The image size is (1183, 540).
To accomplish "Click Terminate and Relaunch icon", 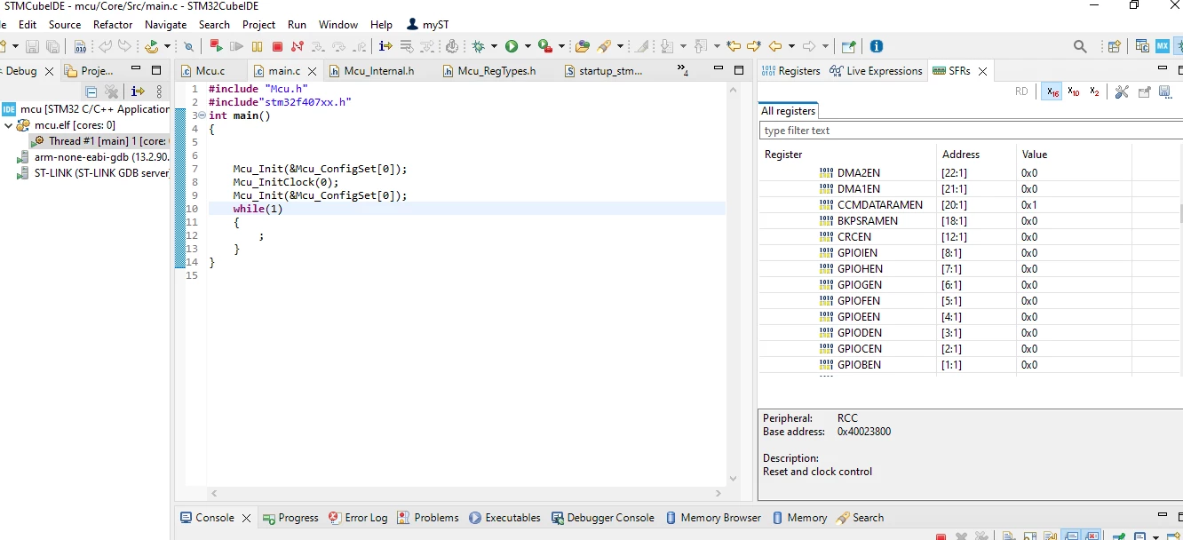I will click(216, 46).
